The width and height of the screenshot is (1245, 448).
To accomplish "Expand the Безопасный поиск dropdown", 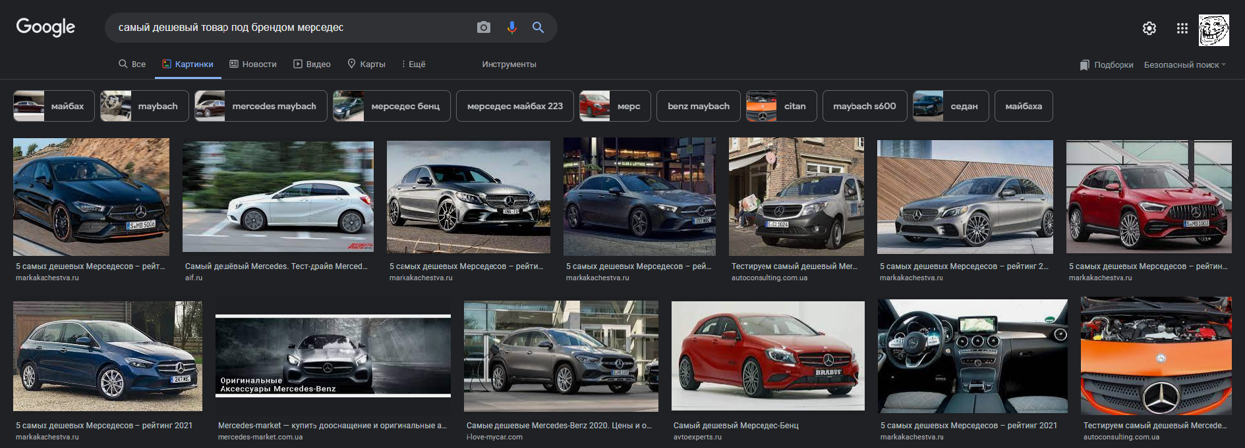I will tap(1184, 64).
